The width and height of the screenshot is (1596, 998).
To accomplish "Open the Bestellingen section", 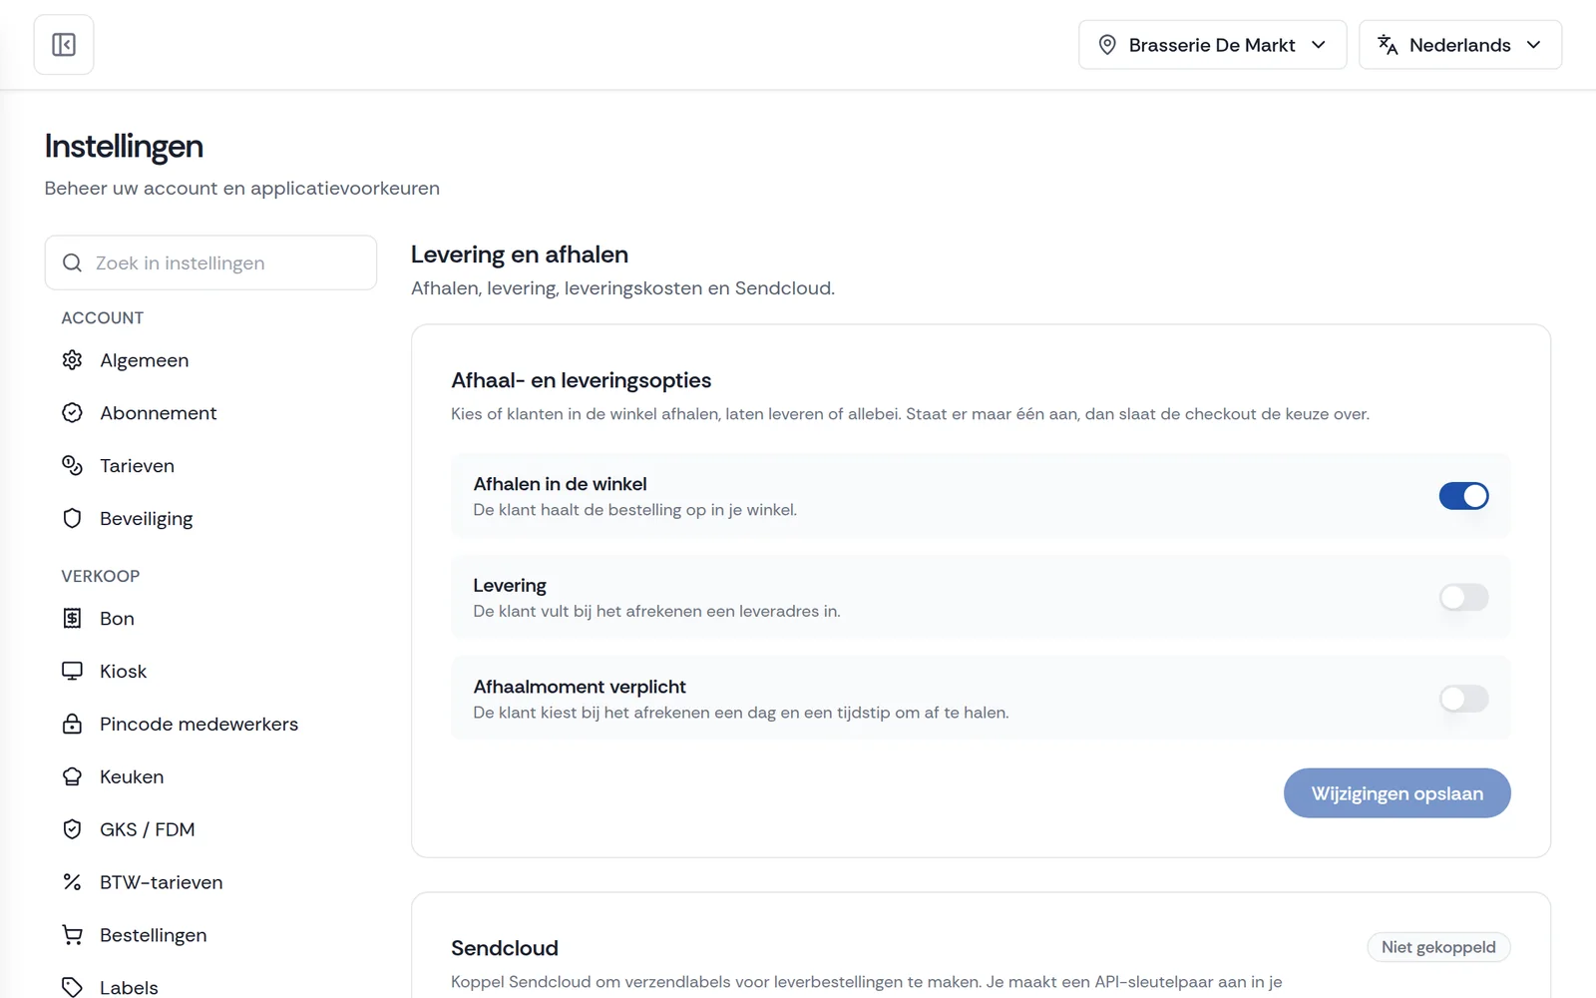I will pyautogui.click(x=210, y=936).
